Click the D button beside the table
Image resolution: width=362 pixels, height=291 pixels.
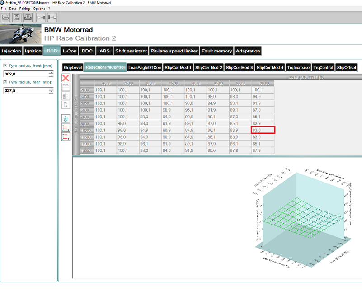pos(66,105)
